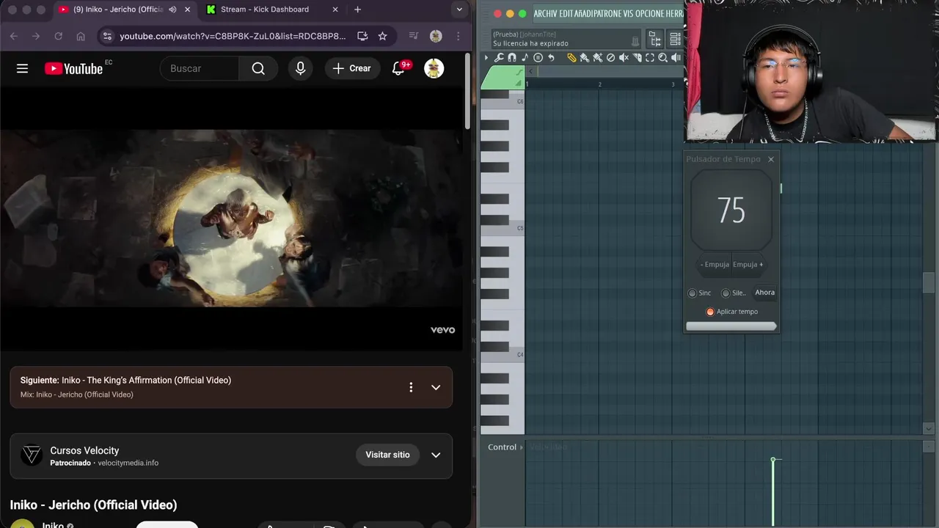Expand the Siguiente up-next queue chevron
Image resolution: width=939 pixels, height=528 pixels.
436,387
